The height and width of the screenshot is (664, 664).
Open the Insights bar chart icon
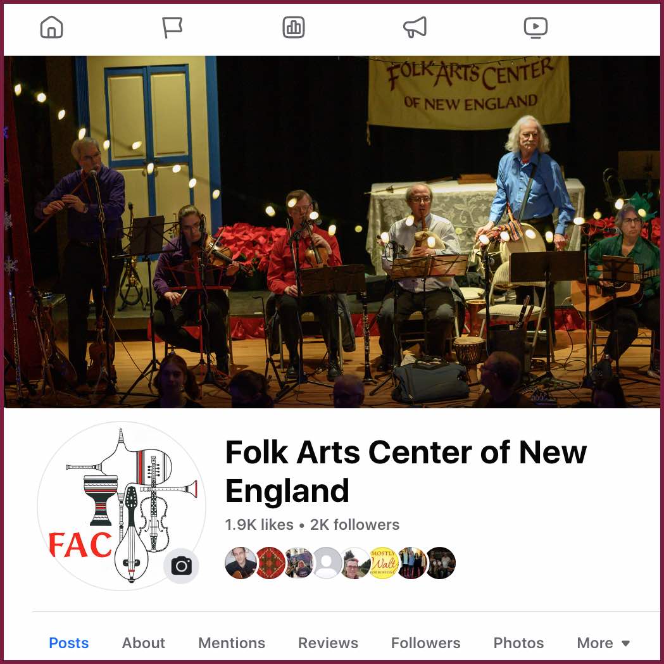[x=294, y=27]
